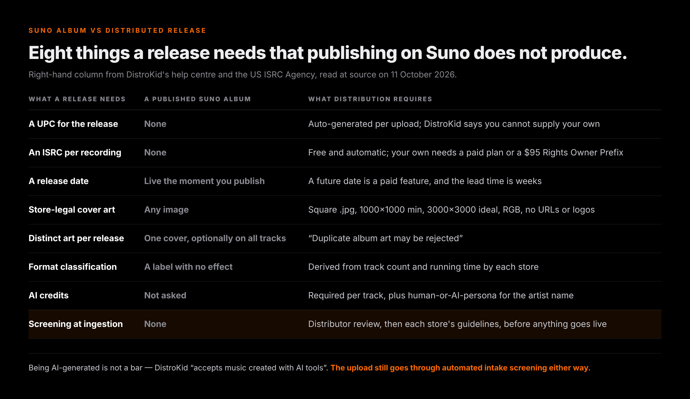Click 'None' in the UPC row
Image resolution: width=690 pixels, height=399 pixels.
[155, 124]
